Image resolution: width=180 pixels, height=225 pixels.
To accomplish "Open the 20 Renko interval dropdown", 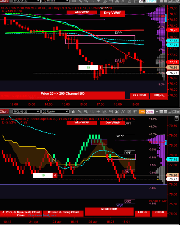I will 55,112.
